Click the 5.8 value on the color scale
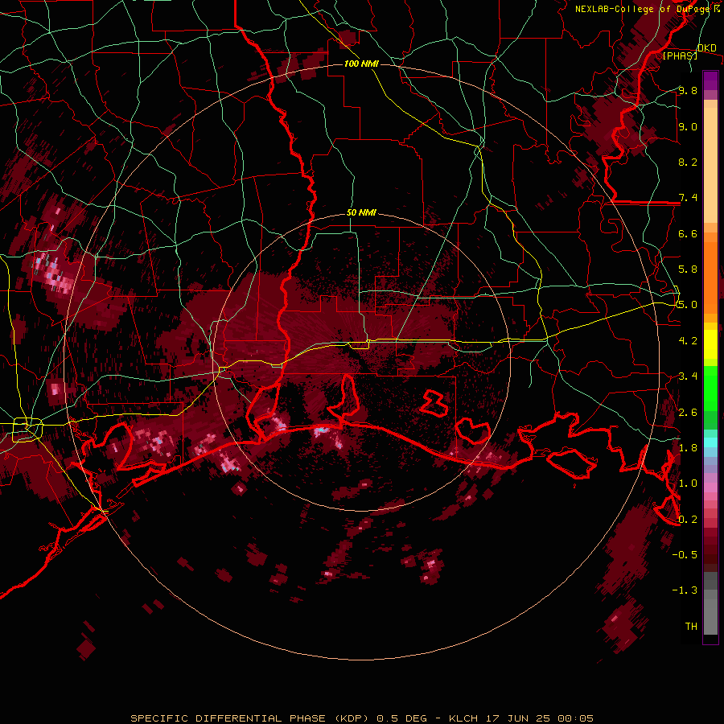 tap(688, 269)
